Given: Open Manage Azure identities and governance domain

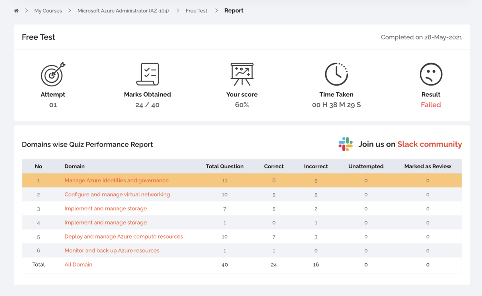Looking at the screenshot, I should pyautogui.click(x=116, y=180).
